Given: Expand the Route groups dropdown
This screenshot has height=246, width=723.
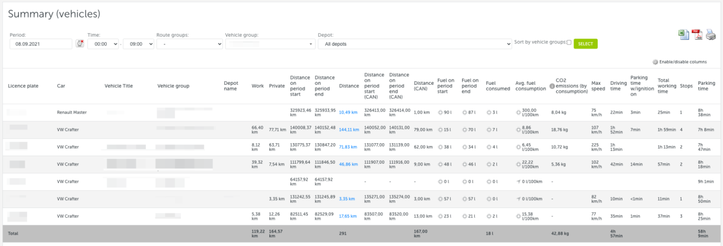Looking at the screenshot, I should 189,44.
